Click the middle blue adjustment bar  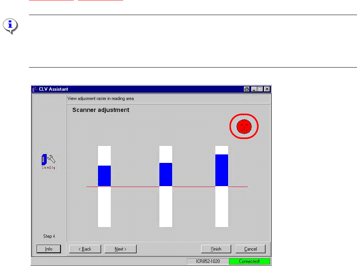tap(166, 175)
